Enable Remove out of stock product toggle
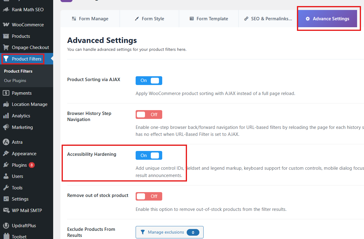 coord(149,196)
